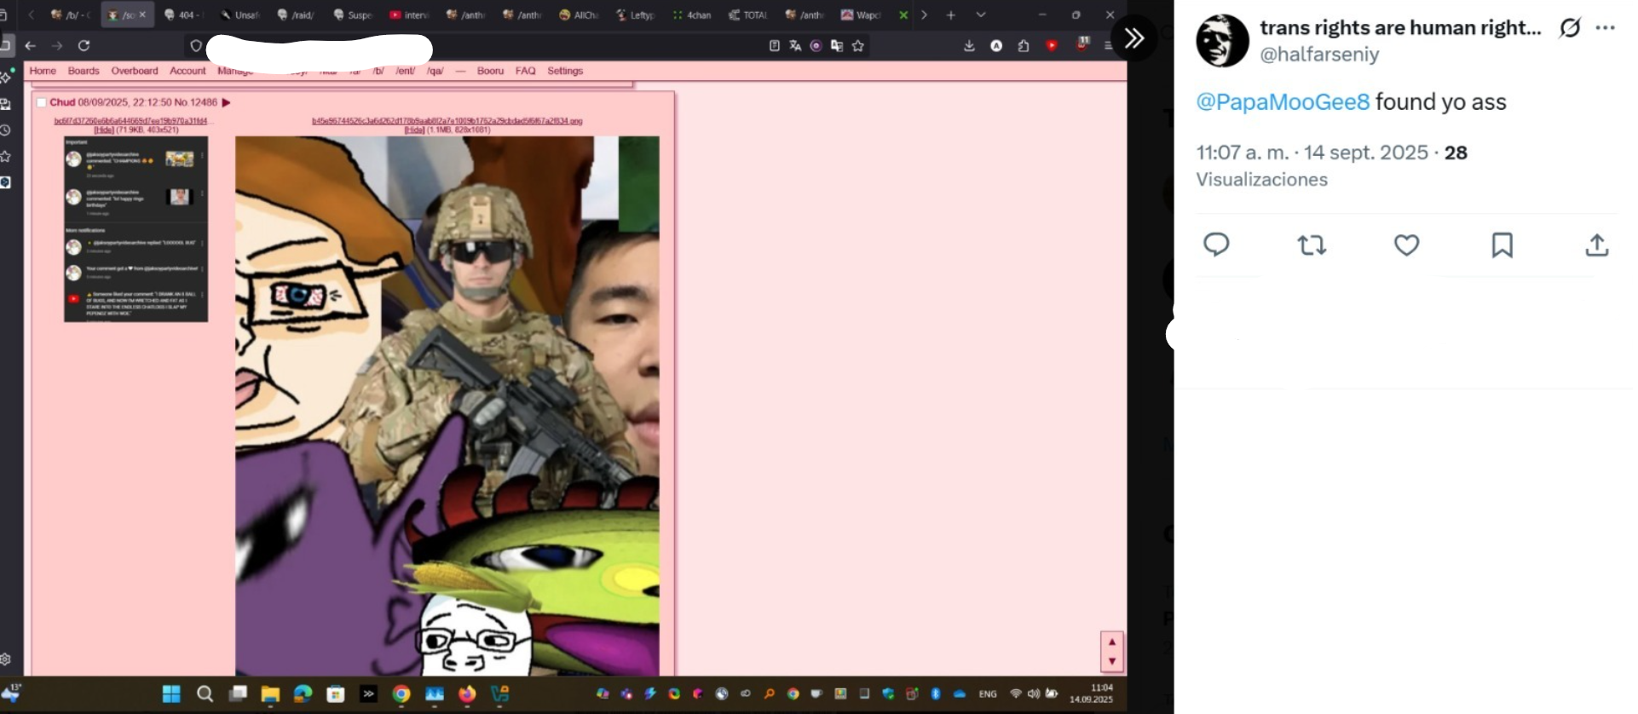Open the dark notifications thumbnail image
This screenshot has width=1638, height=714.
pos(136,228)
